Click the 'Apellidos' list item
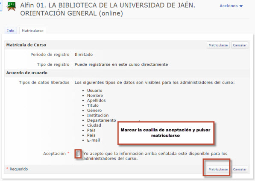Viewport: 255px width, 181px height. pos(96,100)
